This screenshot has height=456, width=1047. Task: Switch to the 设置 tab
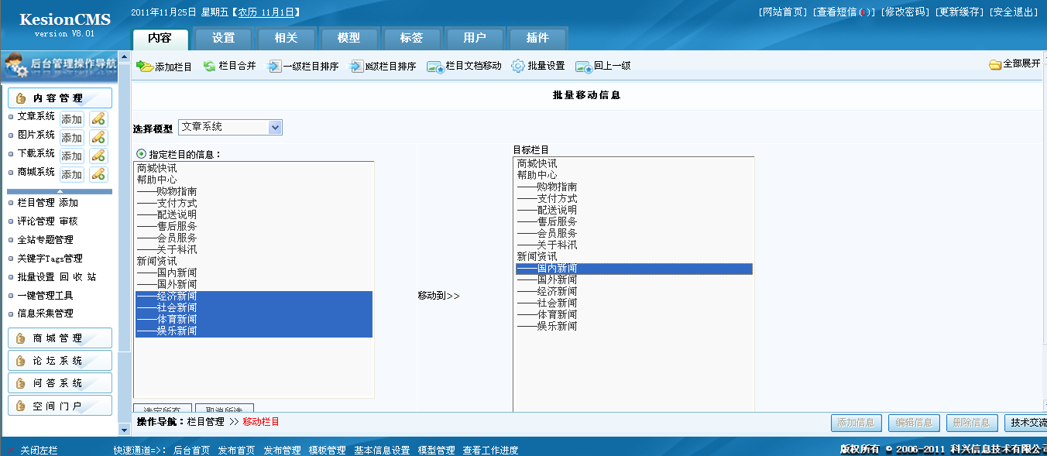click(x=224, y=37)
